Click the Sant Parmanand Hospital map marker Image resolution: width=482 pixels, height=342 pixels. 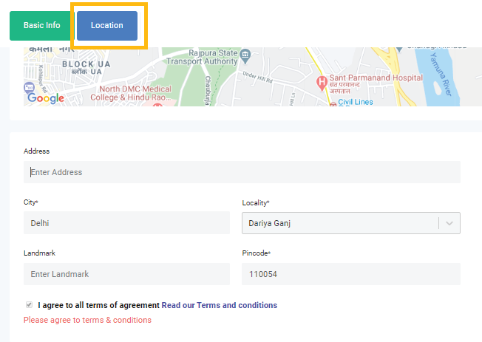point(322,83)
